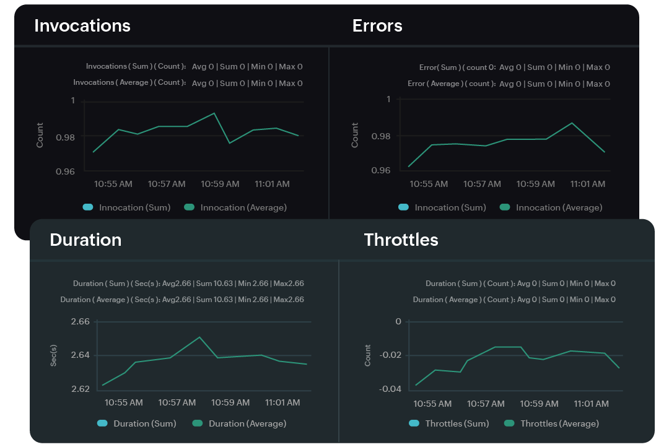Viewport: 669px width, 447px height.
Task: Click the teal Duration (Sum) legend marker
Action: 102,423
